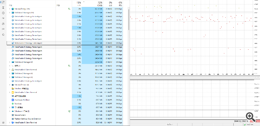Select the Processes sidebar icon
260x126 pixels.
tap(3, 2)
